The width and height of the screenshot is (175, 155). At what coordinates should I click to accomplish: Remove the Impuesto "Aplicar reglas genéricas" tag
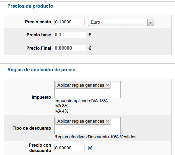click(x=108, y=85)
